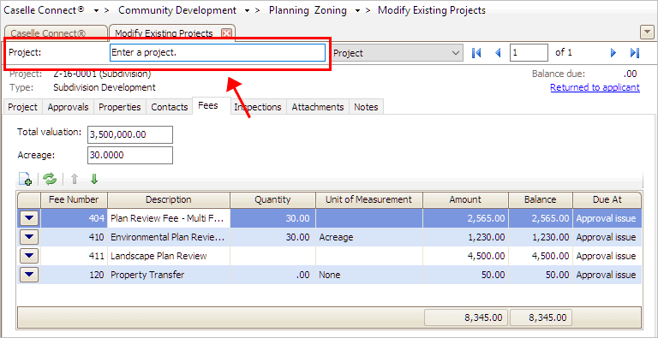Click the green refresh fees icon
Image resolution: width=658 pixels, height=338 pixels.
click(x=50, y=179)
